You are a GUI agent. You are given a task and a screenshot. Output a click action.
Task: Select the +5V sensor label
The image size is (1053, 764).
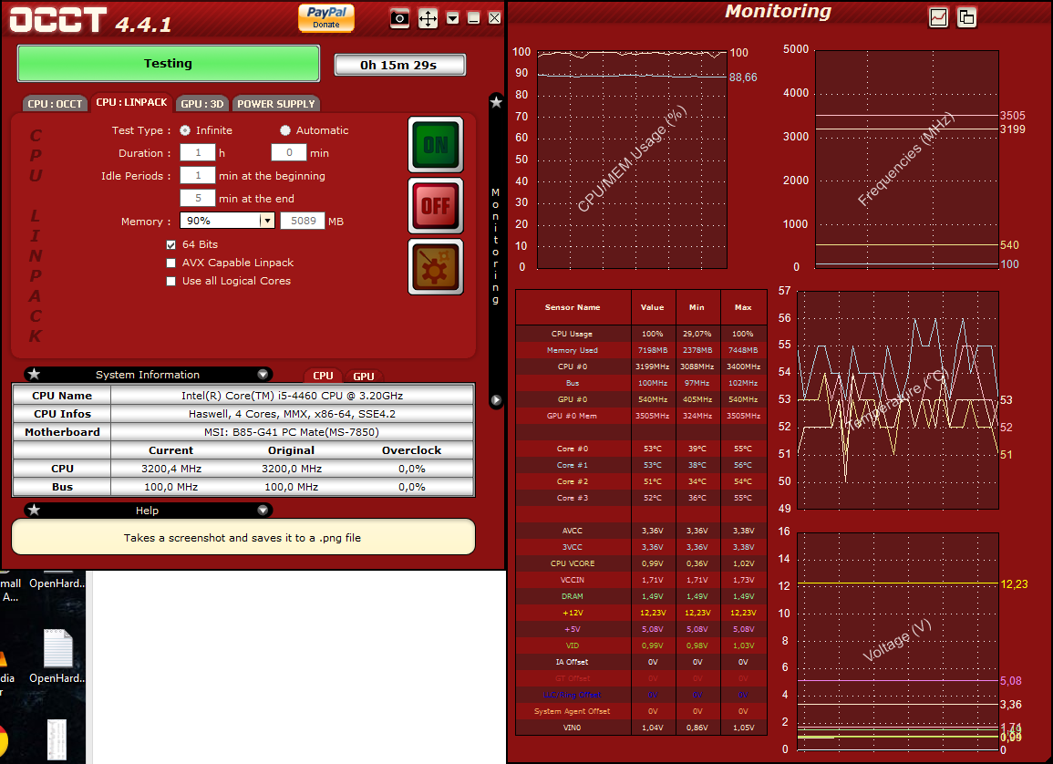click(x=573, y=630)
